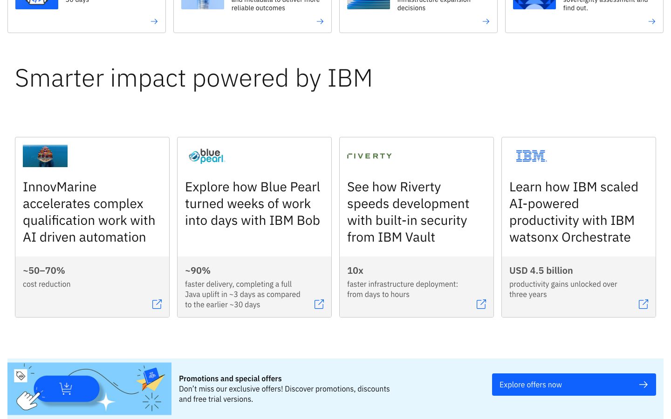Click the "faster delivery, completing a full Java uplift" text
The image size is (671, 419).
click(x=243, y=294)
